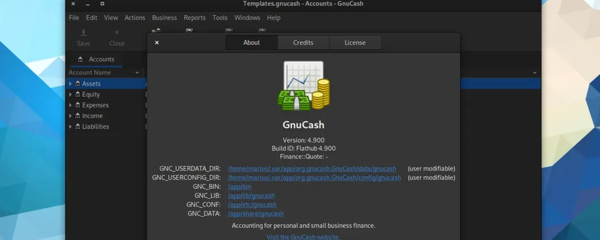Click the Save toolbar icon
This screenshot has width=600, height=240.
[x=83, y=33]
